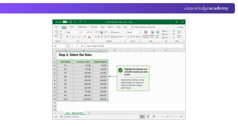Decrease font size with small A icon
Image resolution: width=238 pixels, height=126 pixels.
[91, 32]
